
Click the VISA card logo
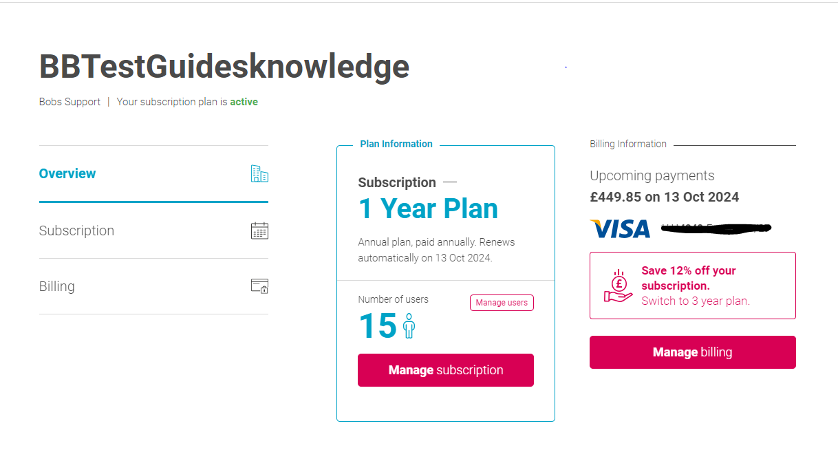(x=620, y=228)
